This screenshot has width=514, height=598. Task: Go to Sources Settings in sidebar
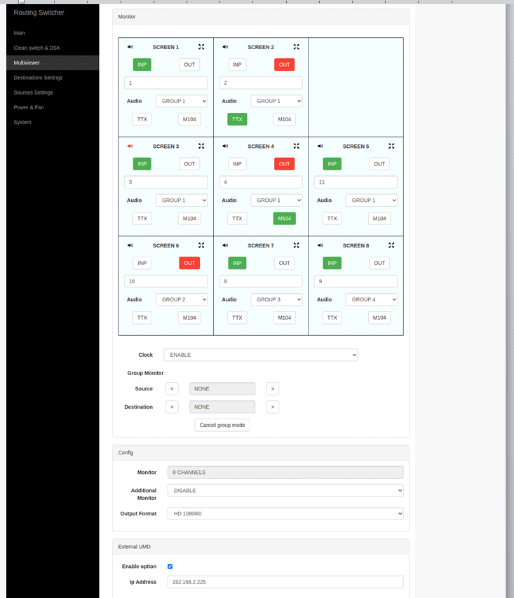[33, 93]
